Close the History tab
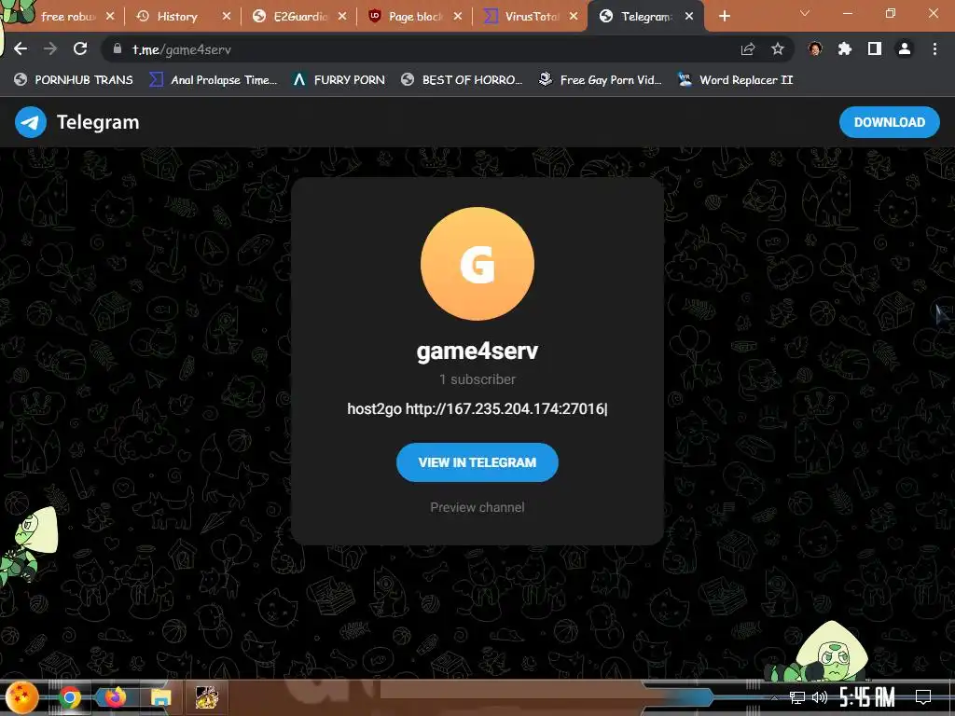955x716 pixels. pyautogui.click(x=227, y=17)
